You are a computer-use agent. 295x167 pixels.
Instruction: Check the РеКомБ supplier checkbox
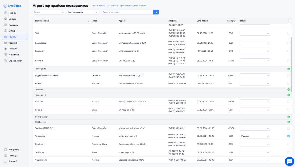(288, 110)
